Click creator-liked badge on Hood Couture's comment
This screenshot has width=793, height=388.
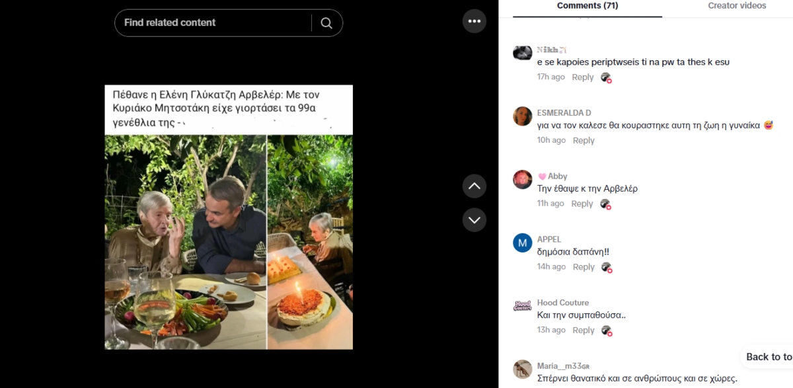[607, 330]
